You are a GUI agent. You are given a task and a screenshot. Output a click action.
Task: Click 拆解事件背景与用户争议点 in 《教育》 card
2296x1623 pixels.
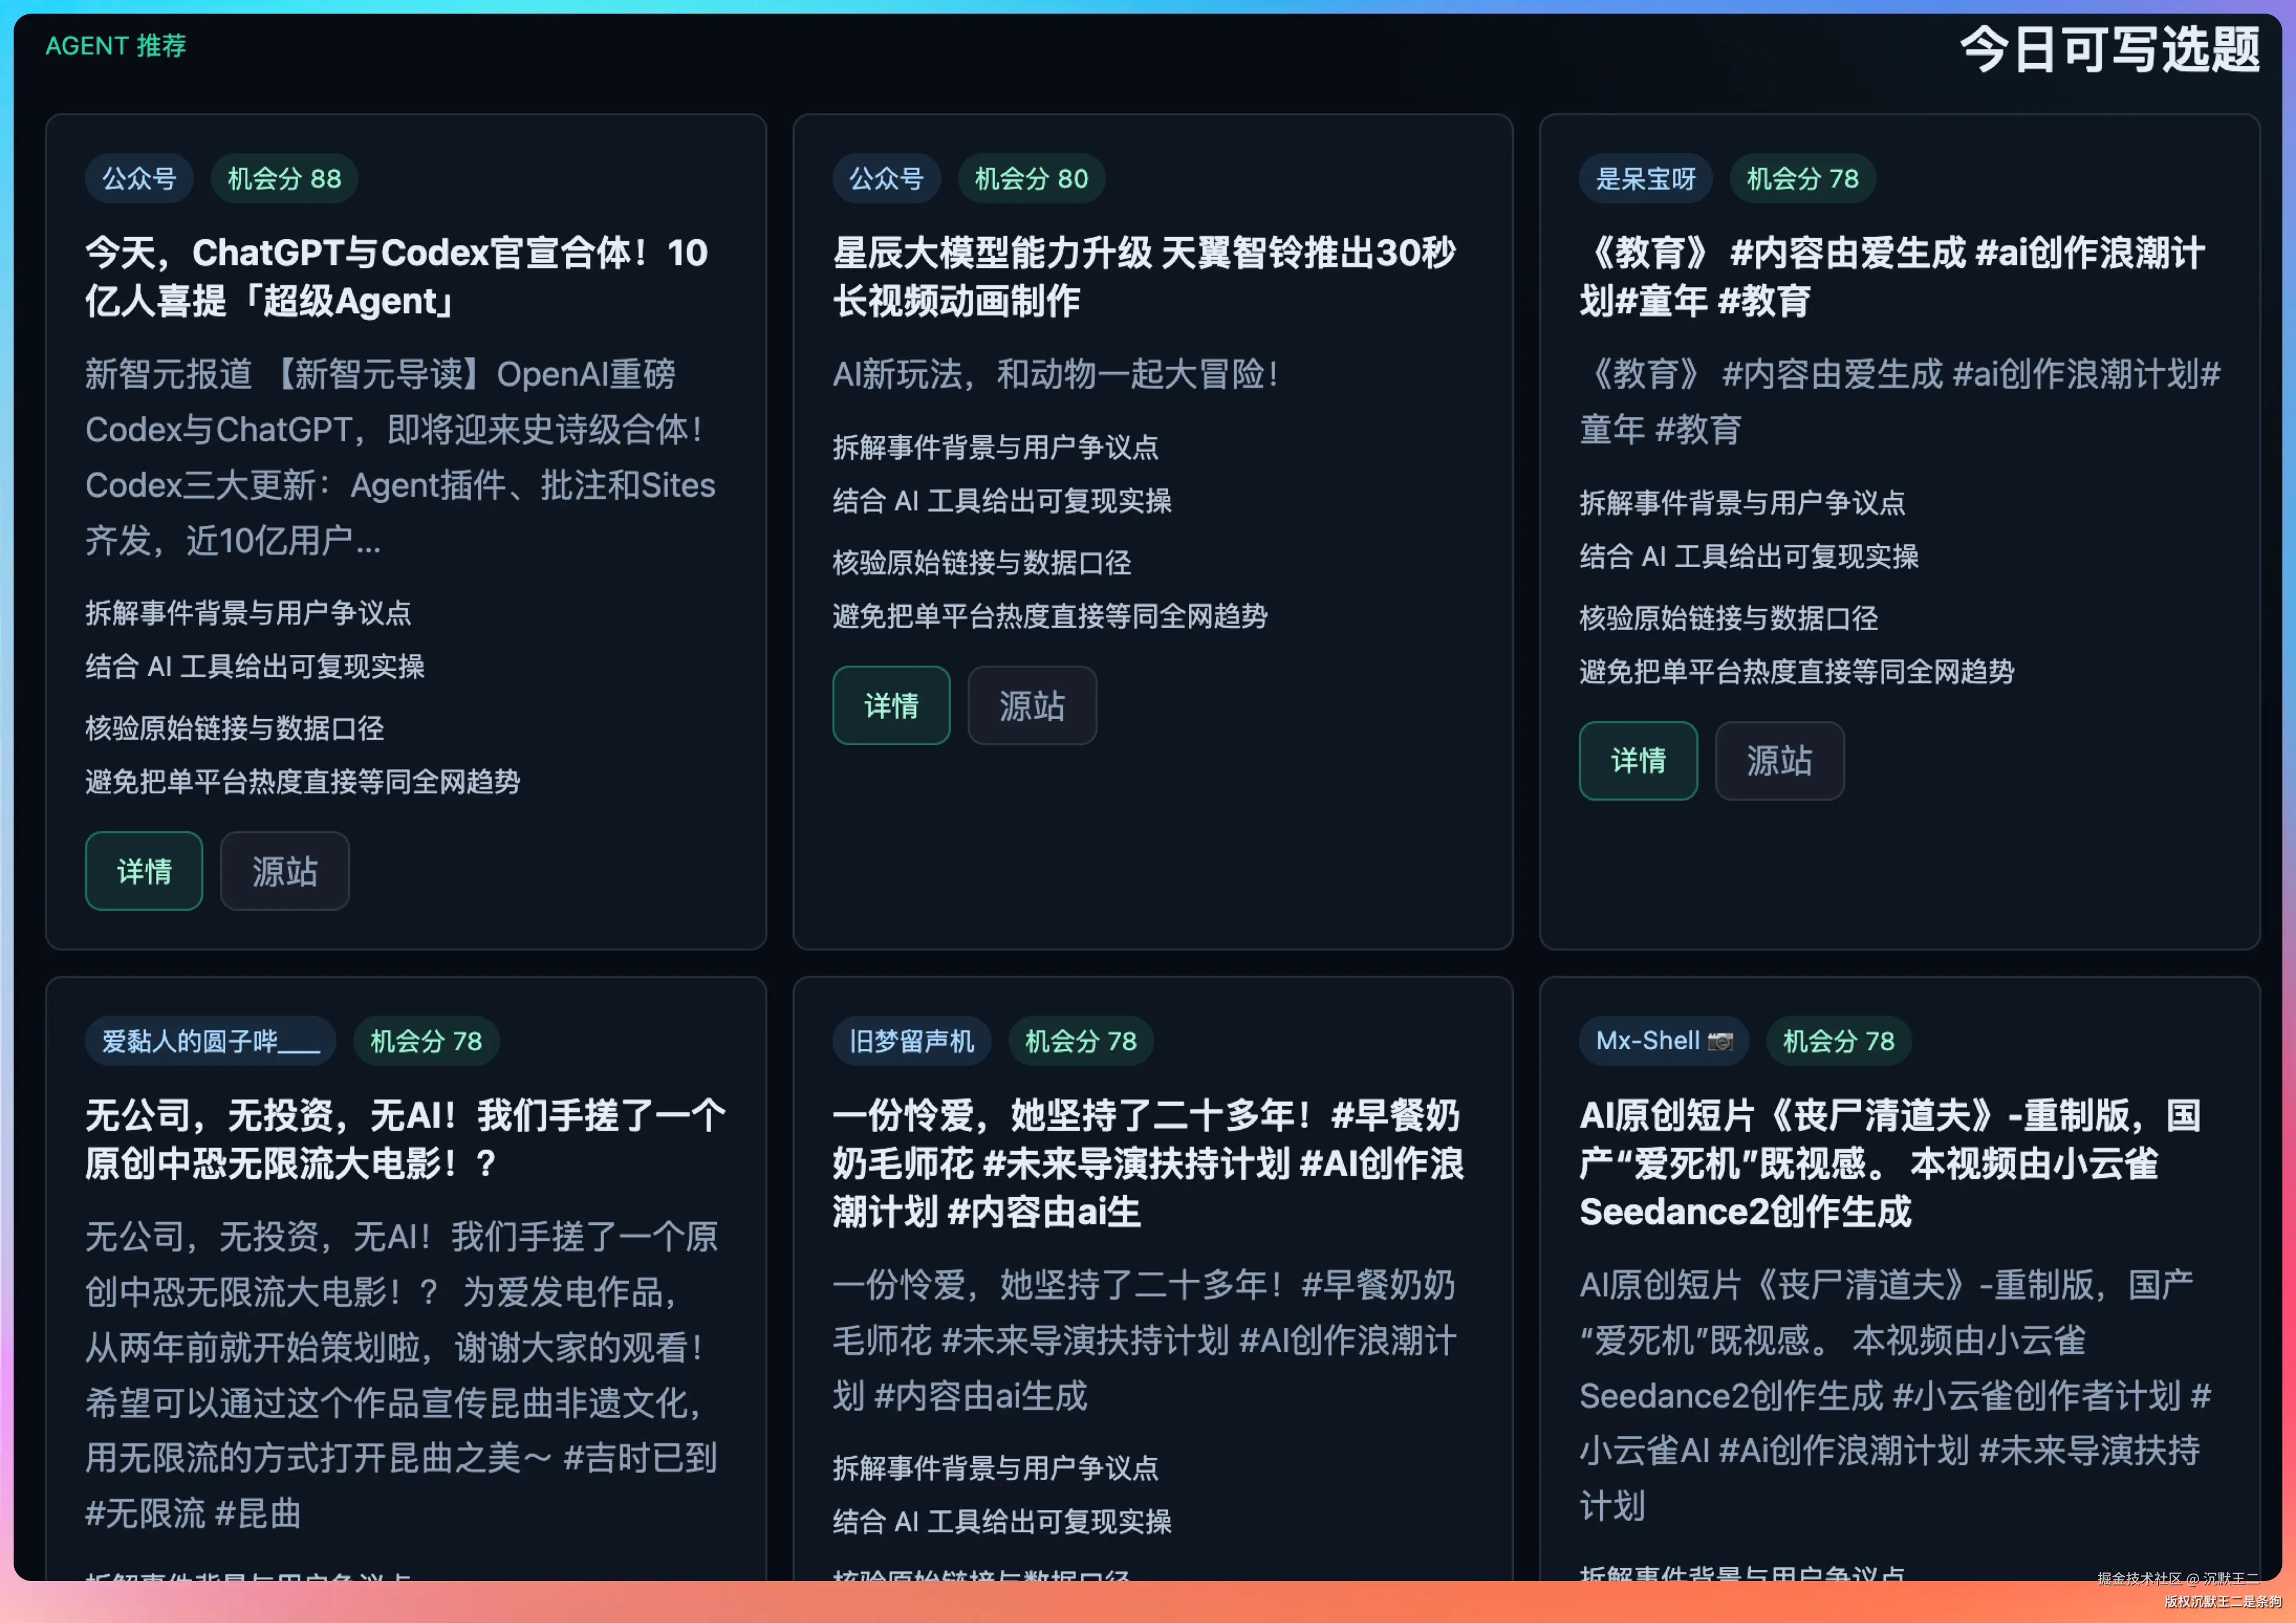coord(1742,503)
